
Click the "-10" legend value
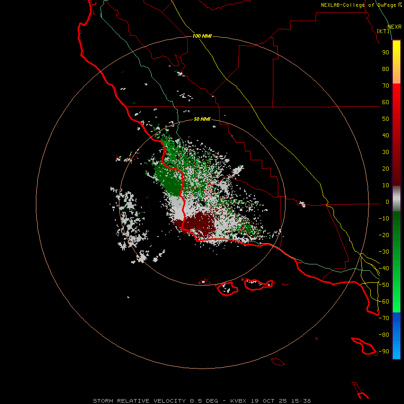pos(384,219)
